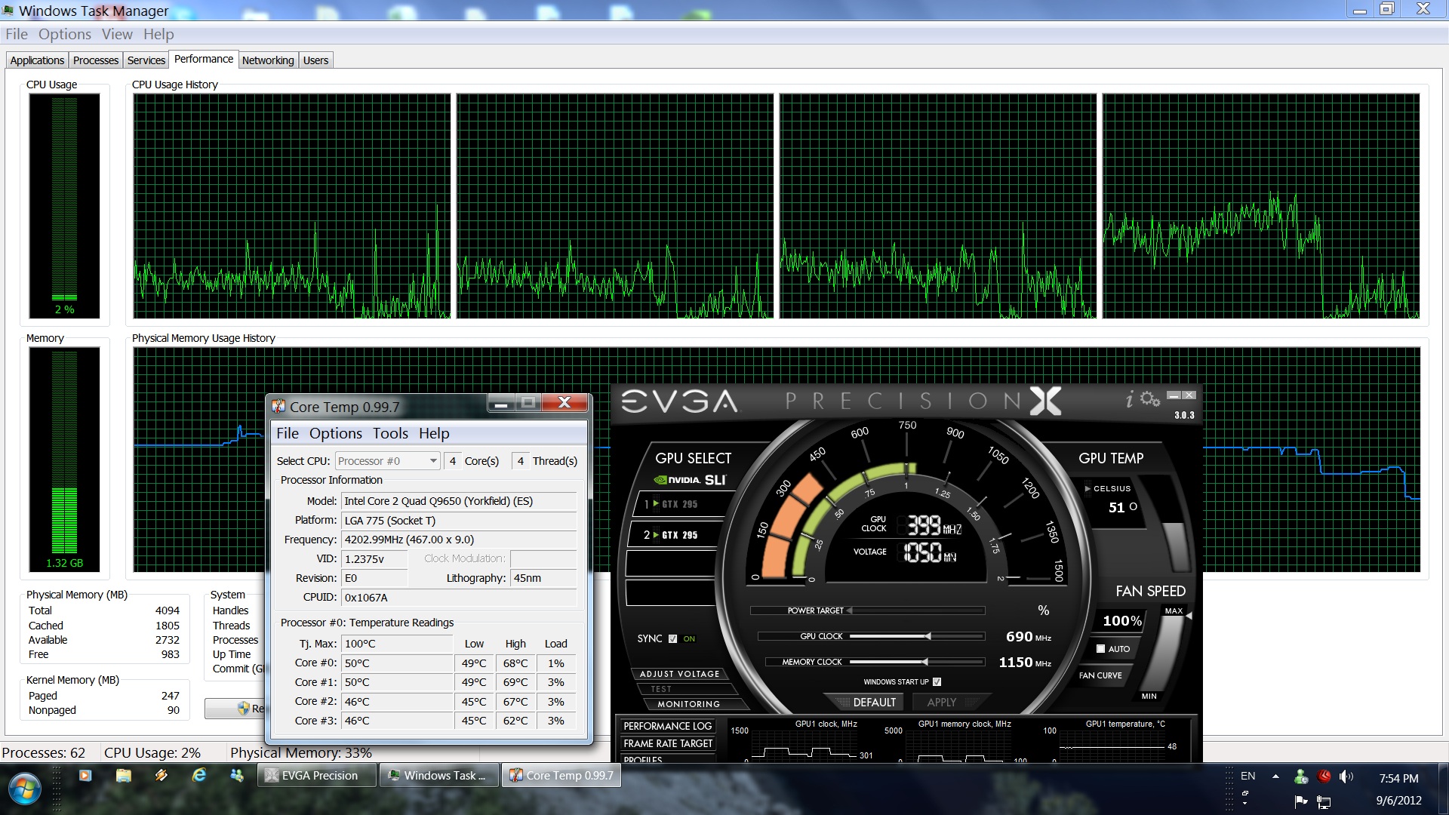1449x815 pixels.
Task: Show hidden system tray icons arrow
Action: pyautogui.click(x=1275, y=777)
